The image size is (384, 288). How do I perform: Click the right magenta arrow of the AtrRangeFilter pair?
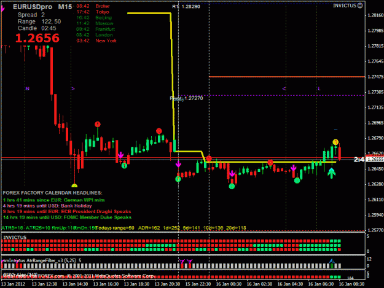[190, 262]
